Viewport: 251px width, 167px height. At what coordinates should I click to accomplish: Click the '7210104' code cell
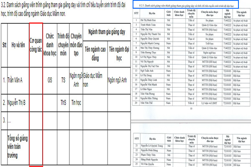227,165
